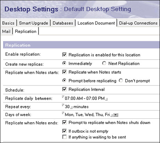Go to Dial-up Connections tab
The width and height of the screenshot is (160, 143).
point(138,23)
